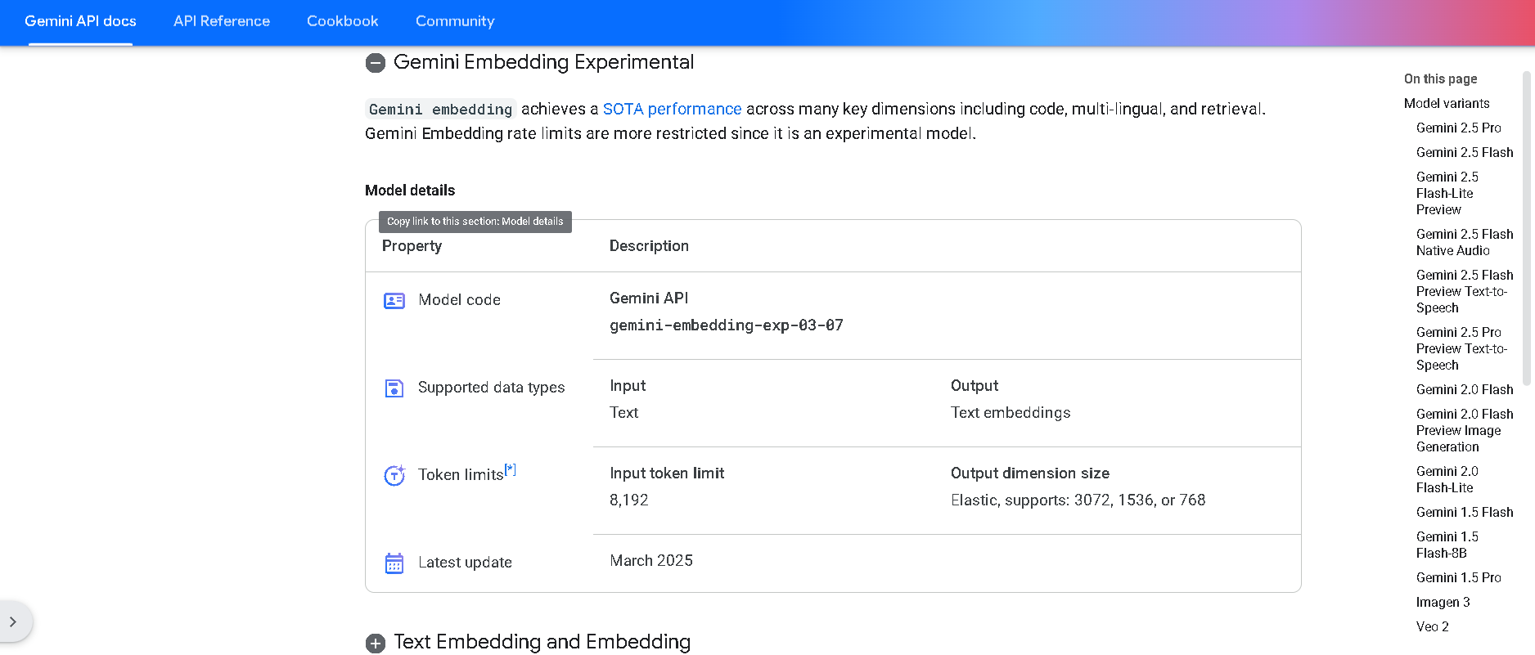
Task: Jump to Gemini 2.5 Pro in page contents
Action: tap(1458, 128)
